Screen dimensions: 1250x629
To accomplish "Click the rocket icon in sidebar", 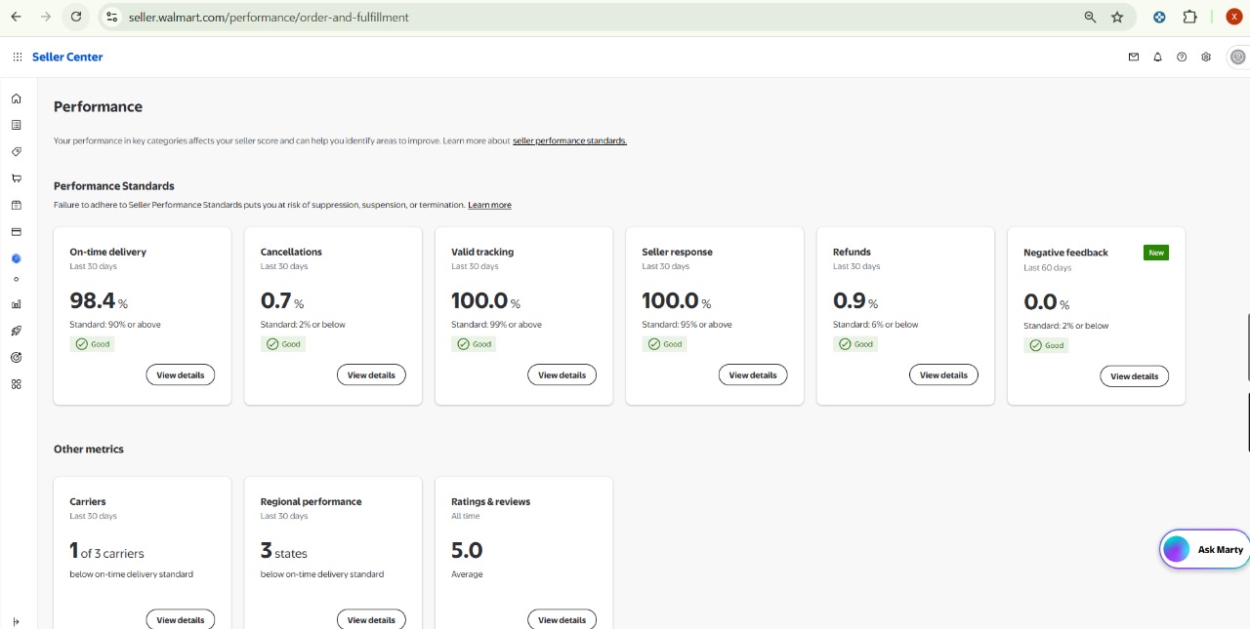I will [x=16, y=332].
